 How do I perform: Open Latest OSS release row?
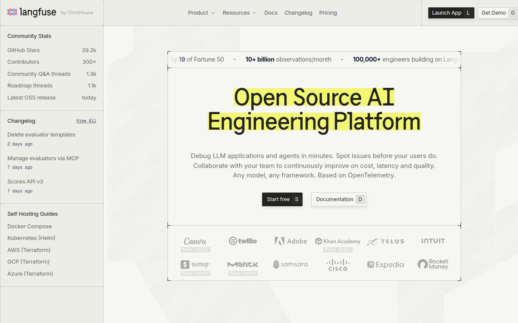click(52, 98)
